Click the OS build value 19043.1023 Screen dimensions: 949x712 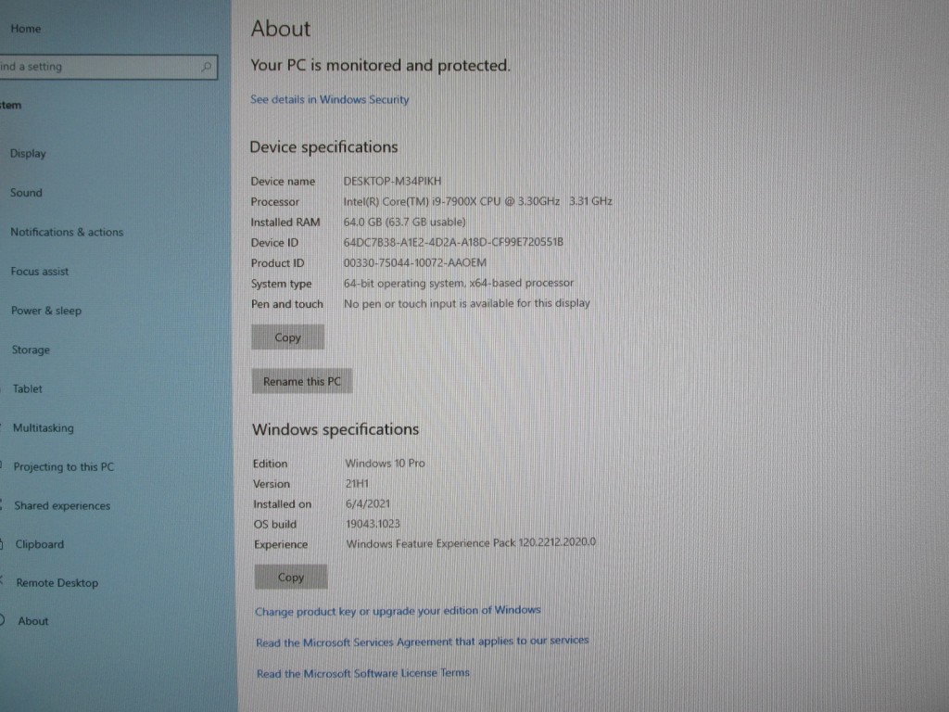coord(373,524)
